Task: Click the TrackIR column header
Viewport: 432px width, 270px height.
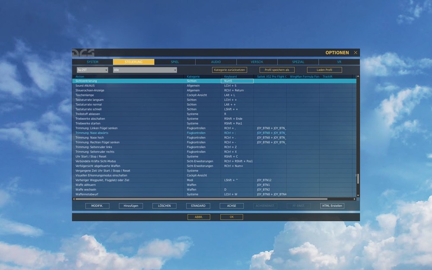Action: click(336, 76)
